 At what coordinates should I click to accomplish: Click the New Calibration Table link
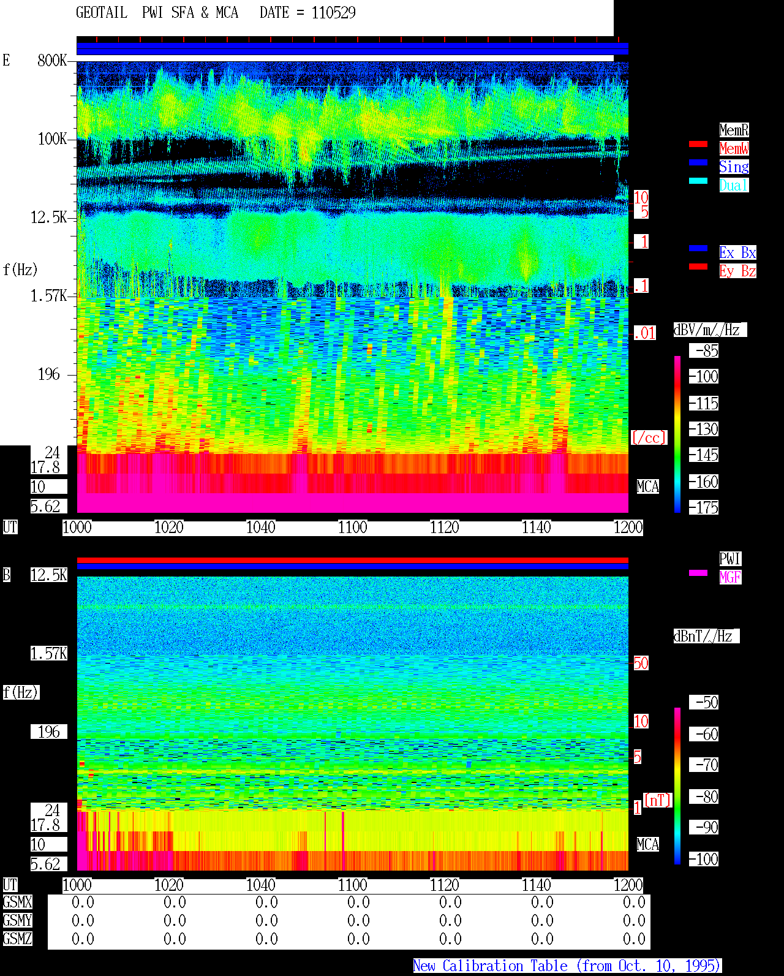pyautogui.click(x=567, y=966)
